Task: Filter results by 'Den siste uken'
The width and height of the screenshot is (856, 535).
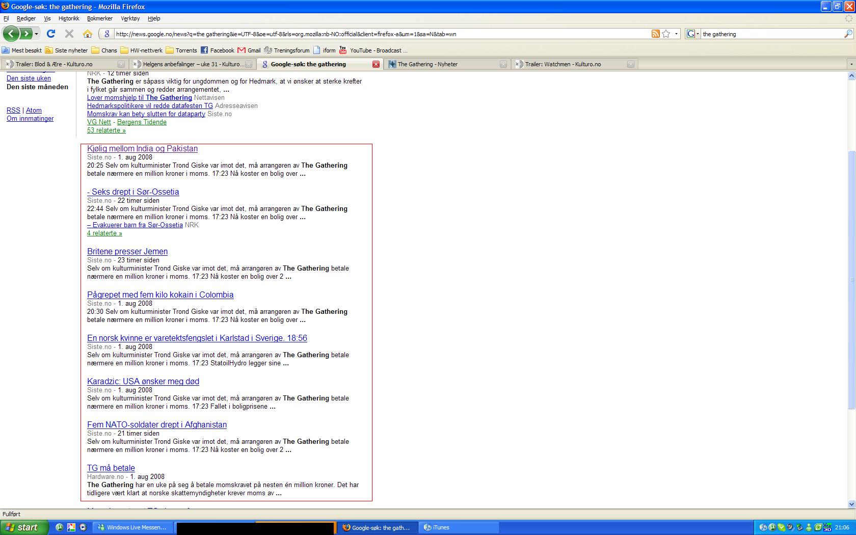Action: pos(29,78)
